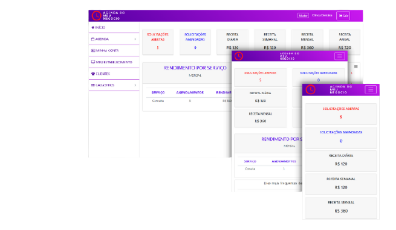Open Solicitações Agendadas card in mobile view
The height and width of the screenshot is (230, 396).
(x=341, y=138)
